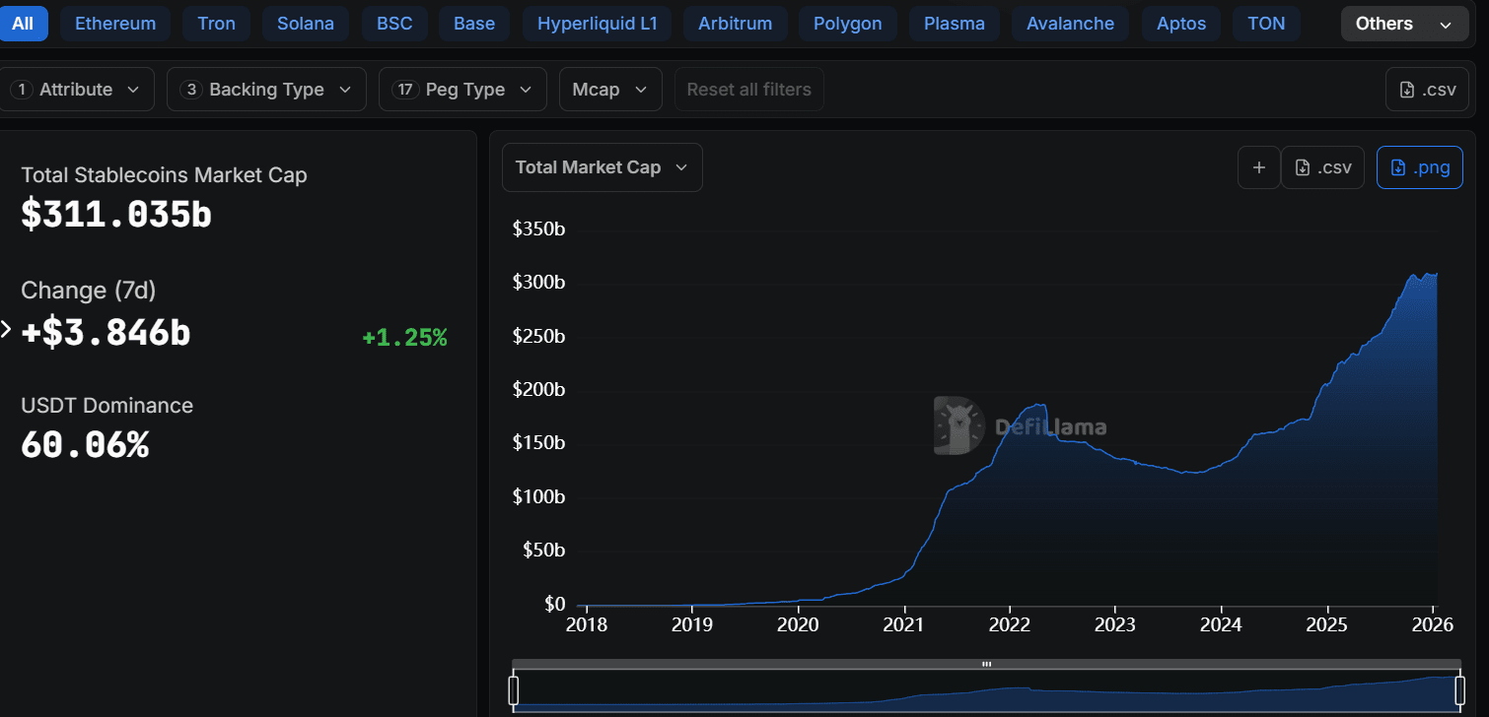The height and width of the screenshot is (717, 1489).
Task: Click the plus icon above the chart
Action: [x=1258, y=167]
